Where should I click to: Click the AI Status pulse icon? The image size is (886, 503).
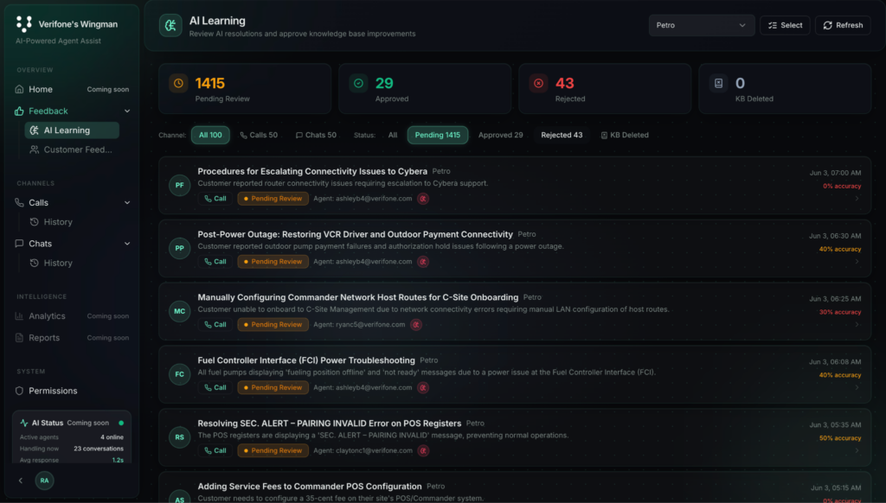coord(23,423)
